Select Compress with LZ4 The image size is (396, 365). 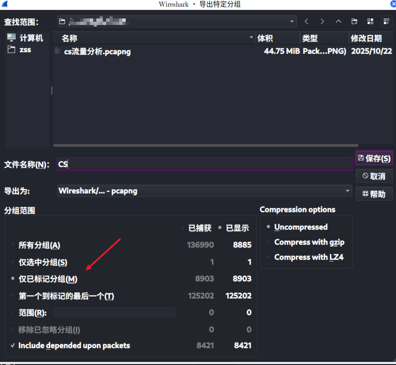(x=268, y=257)
